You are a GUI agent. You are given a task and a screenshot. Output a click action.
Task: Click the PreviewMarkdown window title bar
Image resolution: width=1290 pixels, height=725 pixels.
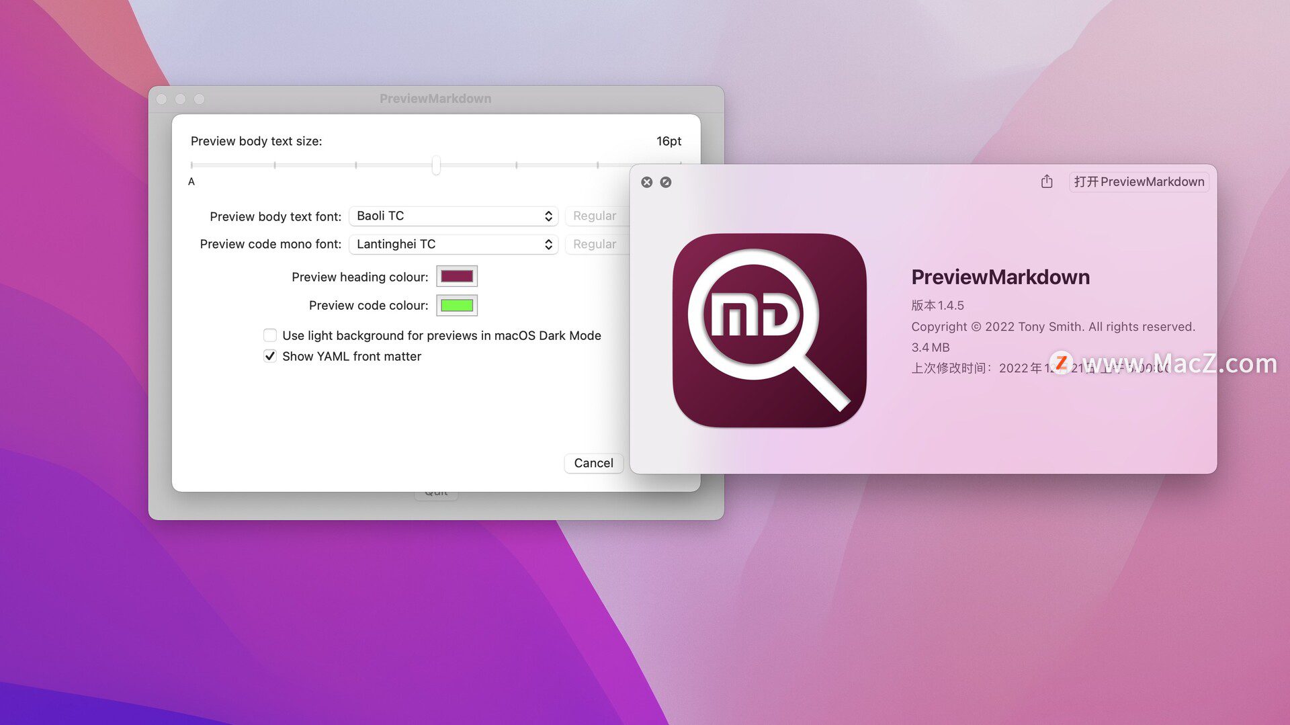click(435, 98)
